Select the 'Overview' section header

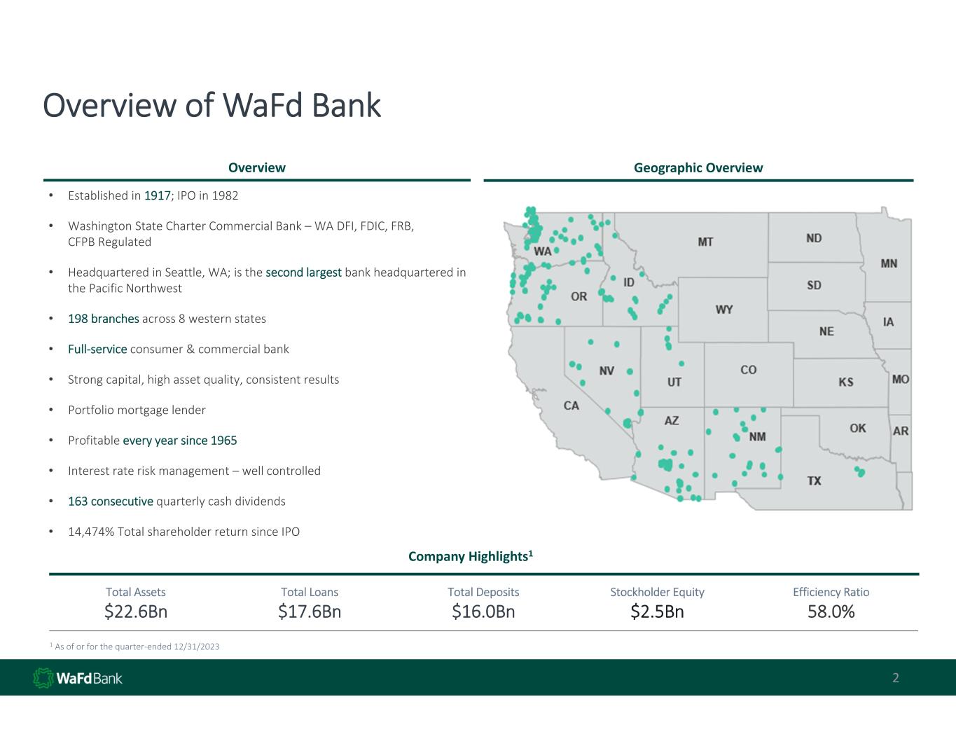[x=256, y=167]
